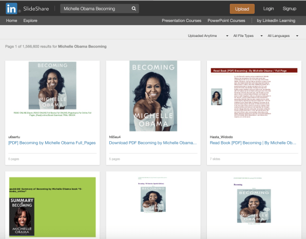Viewport: 306px width, 239px height.
Task: Click the results count text 'Page 1 of 1,566,600'
Action: point(22,47)
